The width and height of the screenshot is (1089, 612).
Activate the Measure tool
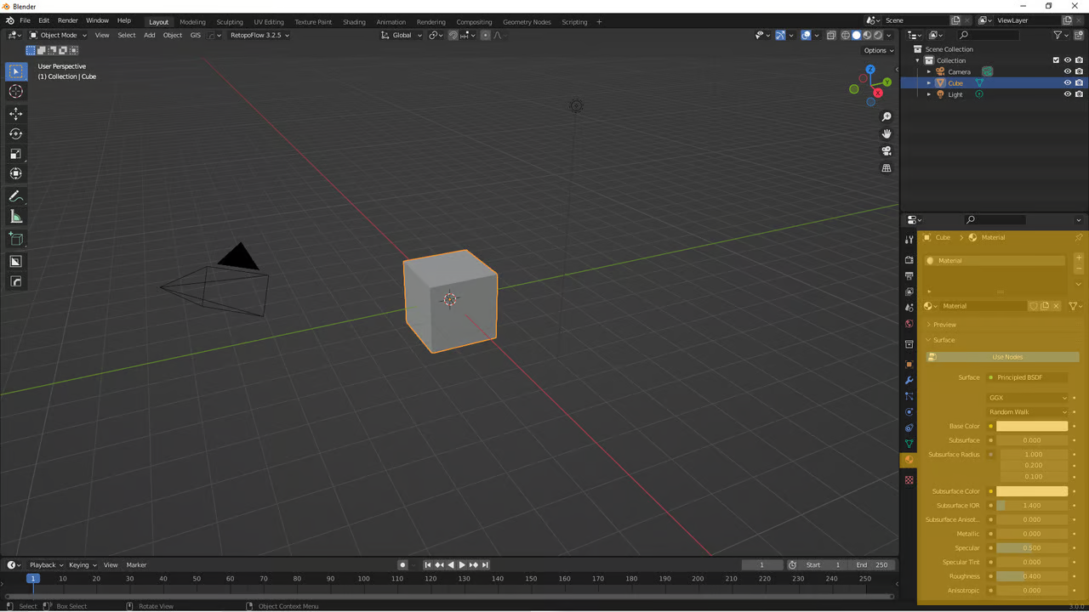(15, 216)
